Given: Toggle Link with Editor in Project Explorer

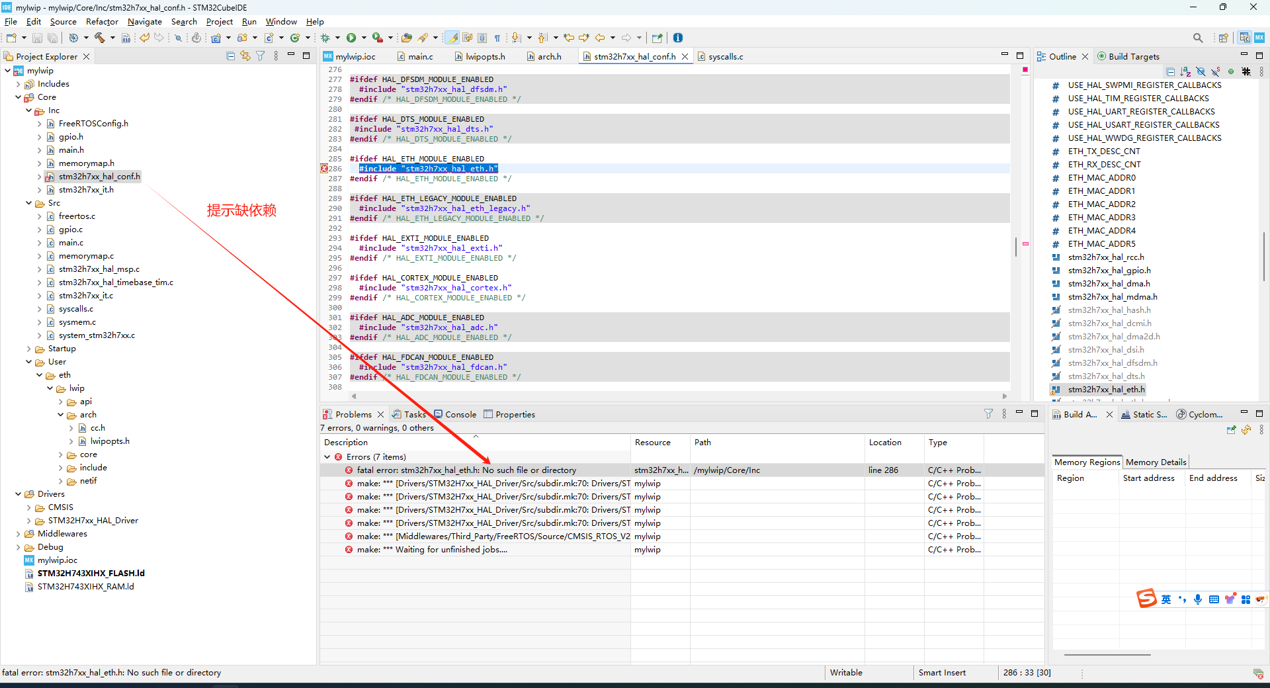Looking at the screenshot, I should point(245,56).
